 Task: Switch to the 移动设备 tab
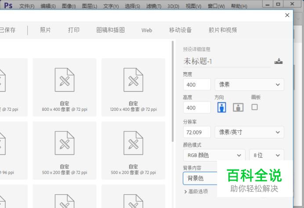pos(180,30)
